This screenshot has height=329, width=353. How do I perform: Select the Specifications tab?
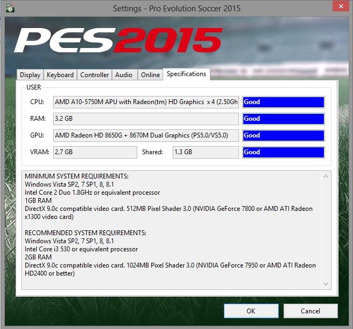186,74
